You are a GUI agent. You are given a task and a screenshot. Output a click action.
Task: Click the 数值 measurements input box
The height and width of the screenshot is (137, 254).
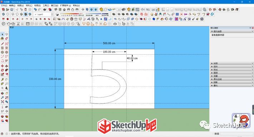[x=236, y=133]
